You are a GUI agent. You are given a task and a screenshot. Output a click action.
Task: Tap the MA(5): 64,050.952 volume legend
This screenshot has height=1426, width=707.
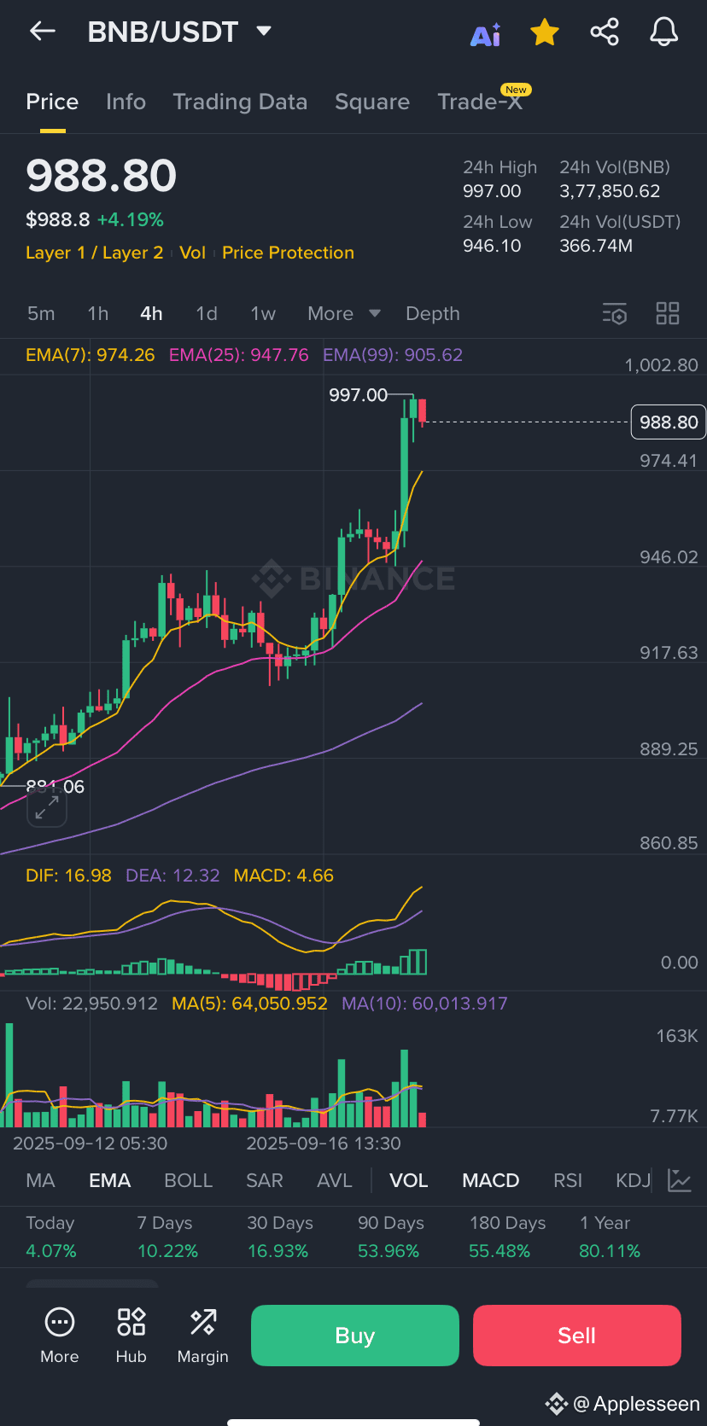pyautogui.click(x=249, y=1004)
